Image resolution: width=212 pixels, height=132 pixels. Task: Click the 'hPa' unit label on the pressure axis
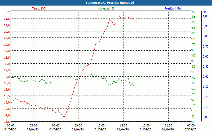pos(205,12)
